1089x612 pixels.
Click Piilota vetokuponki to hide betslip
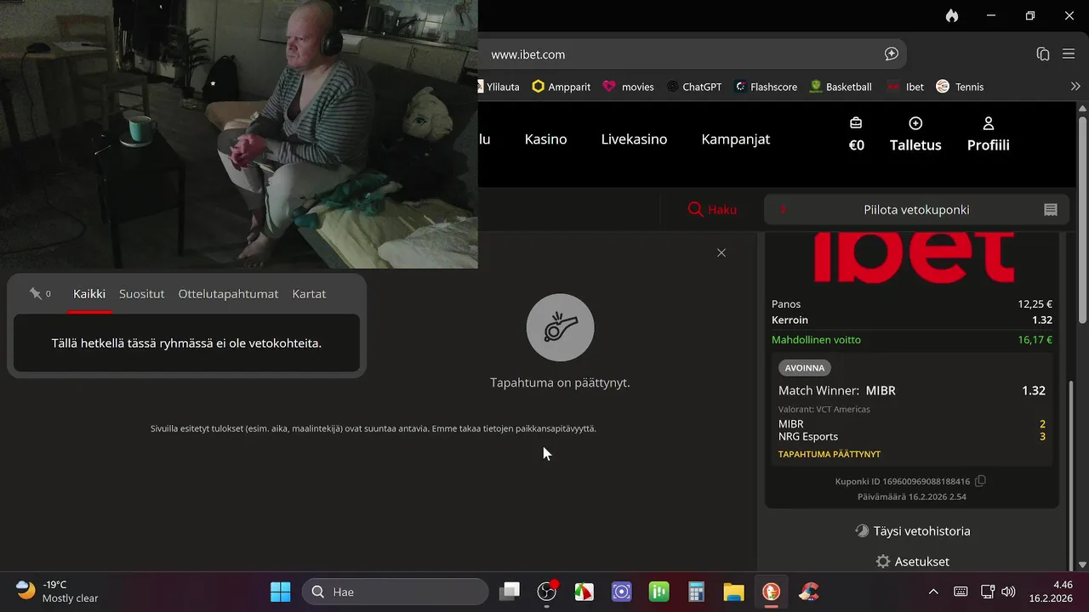tap(916, 210)
